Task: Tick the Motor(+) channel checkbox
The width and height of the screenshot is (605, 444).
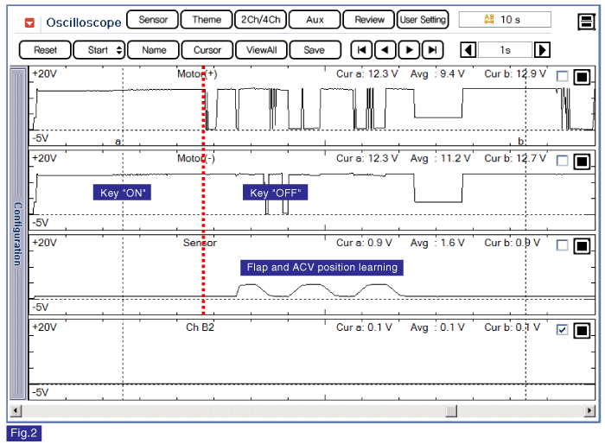Action: (x=562, y=76)
